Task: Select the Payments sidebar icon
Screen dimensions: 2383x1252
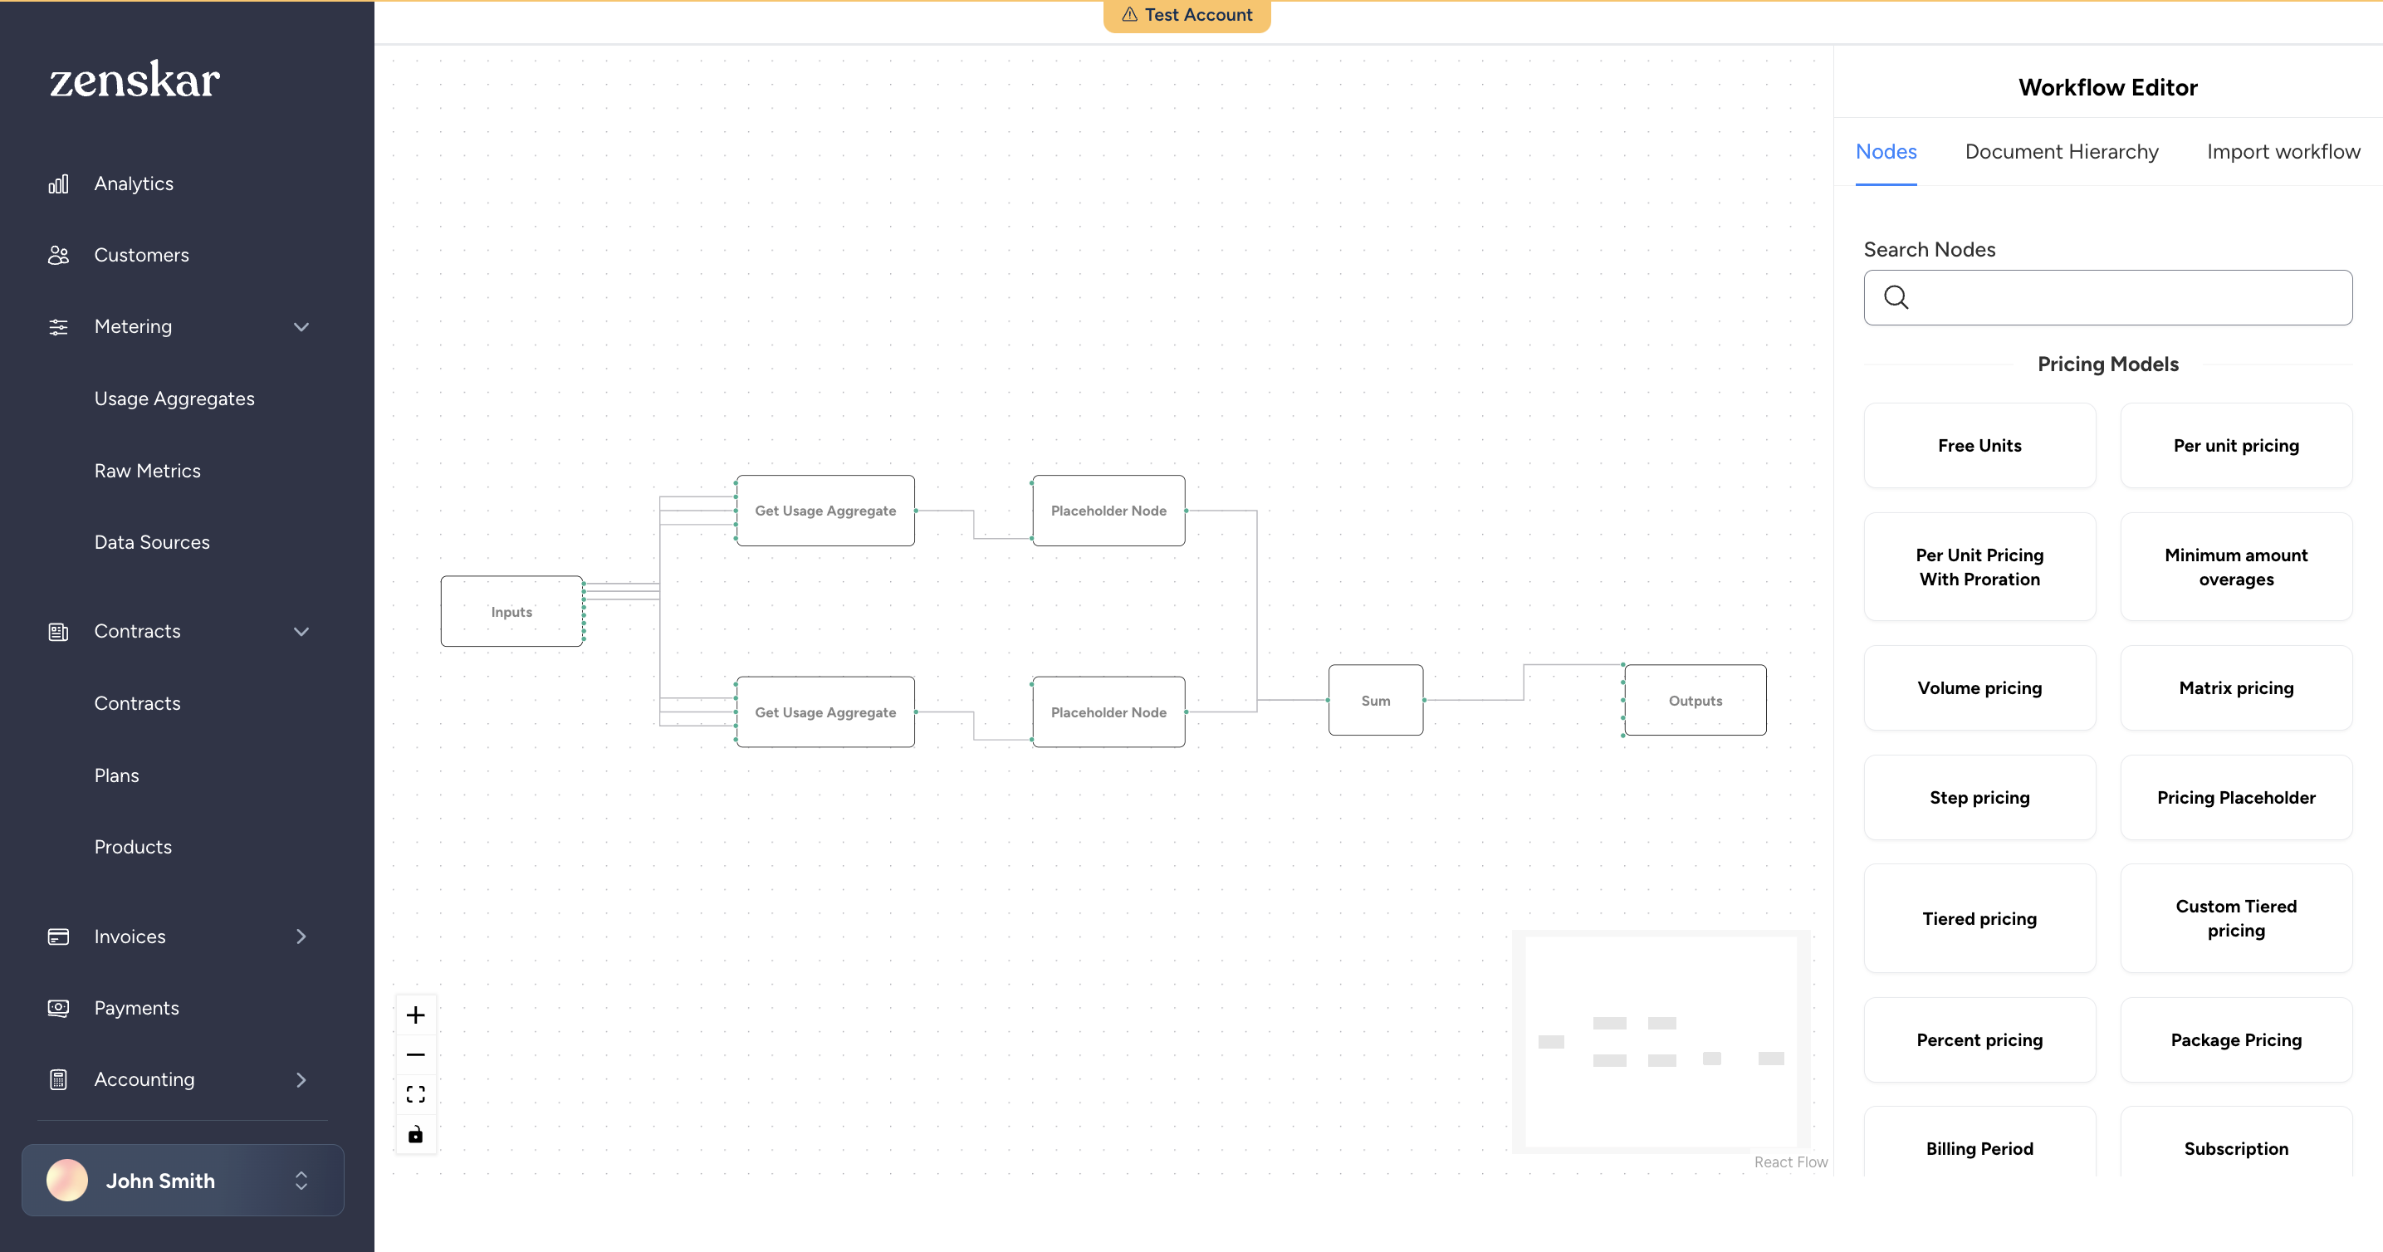Action: click(x=58, y=1007)
